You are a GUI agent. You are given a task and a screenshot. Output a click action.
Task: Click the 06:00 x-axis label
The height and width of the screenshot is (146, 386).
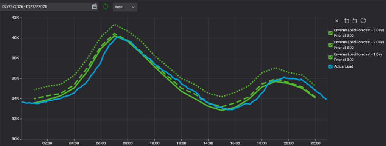tap(101, 143)
